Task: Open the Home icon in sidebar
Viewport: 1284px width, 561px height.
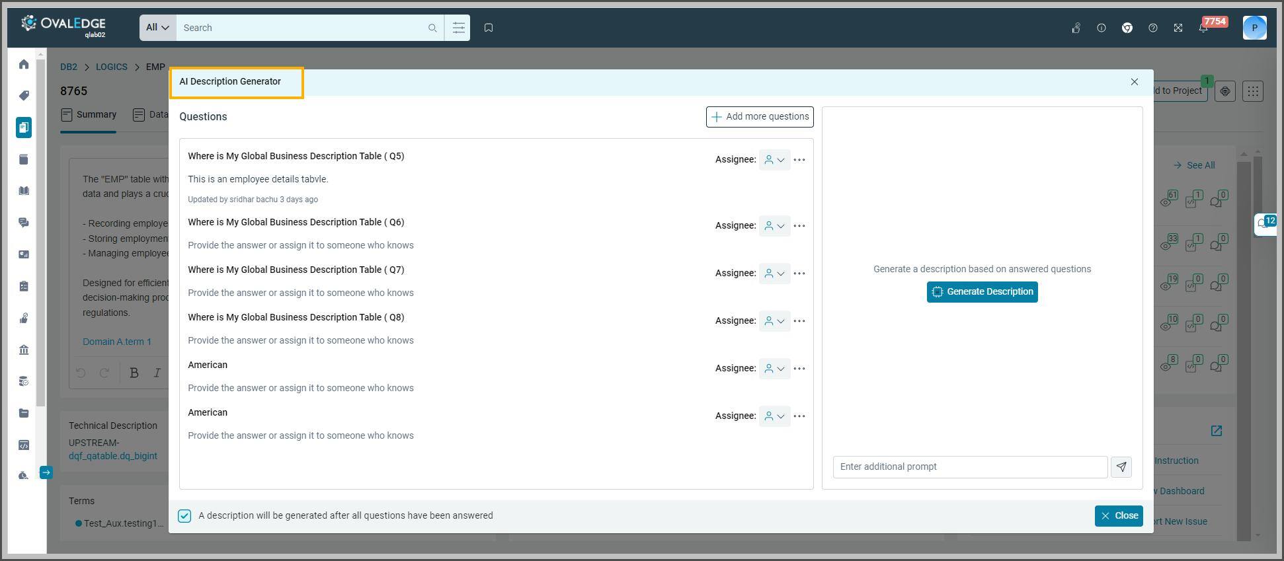Action: pyautogui.click(x=24, y=64)
